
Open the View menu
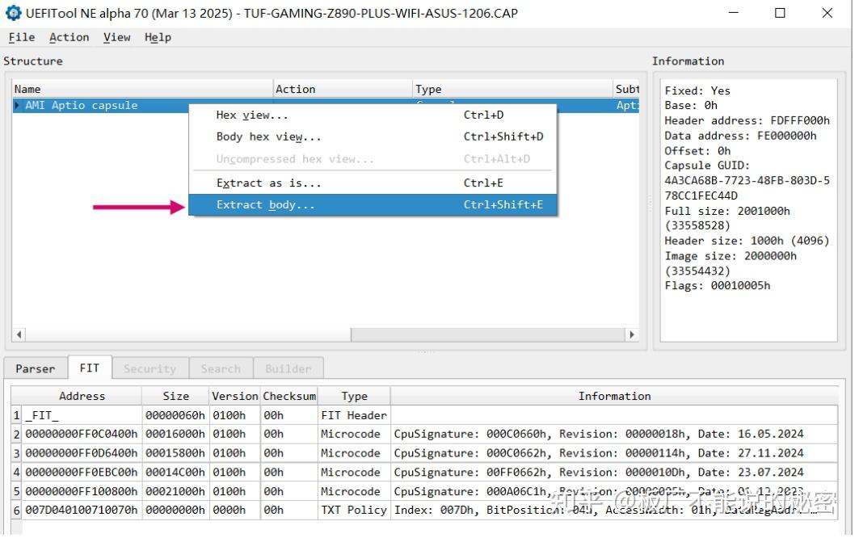[x=116, y=37]
